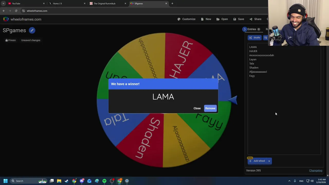Create a New wheel
Screen dimensions: 329x185
206,19
